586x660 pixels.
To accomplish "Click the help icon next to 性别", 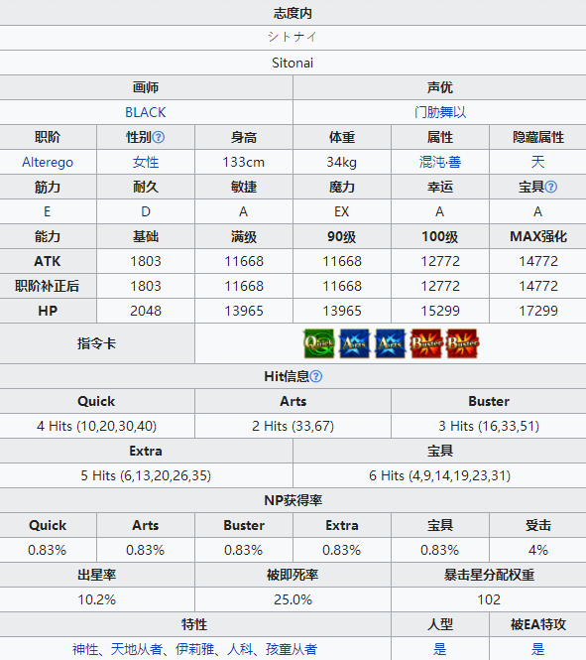I will 159,137.
